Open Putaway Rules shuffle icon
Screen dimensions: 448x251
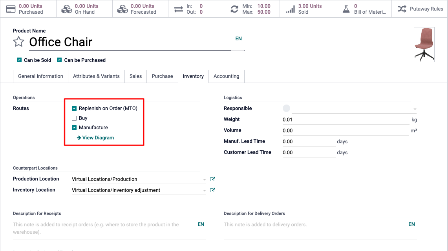click(402, 9)
